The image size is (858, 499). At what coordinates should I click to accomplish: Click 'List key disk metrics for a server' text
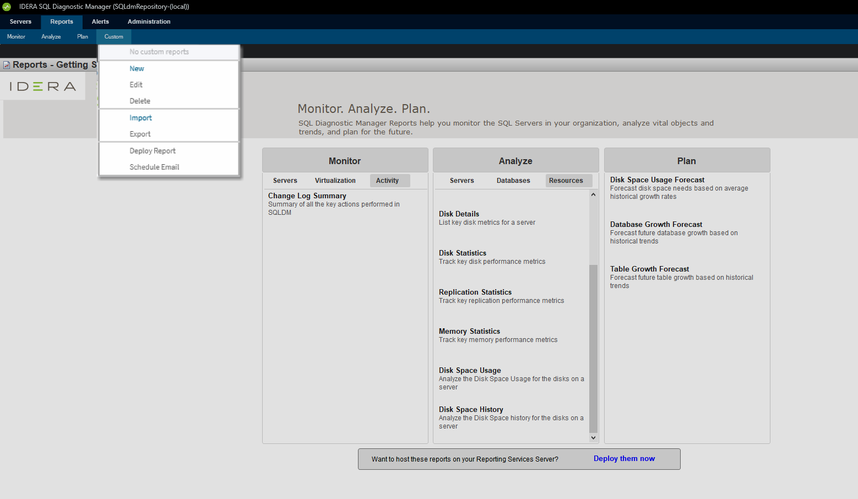click(487, 223)
